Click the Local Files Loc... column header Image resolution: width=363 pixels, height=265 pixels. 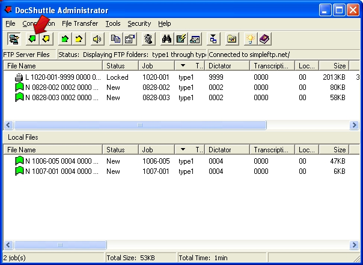point(307,150)
